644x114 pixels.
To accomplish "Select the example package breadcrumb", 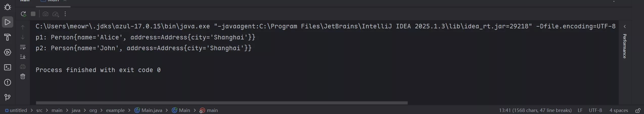I will coord(115,110).
